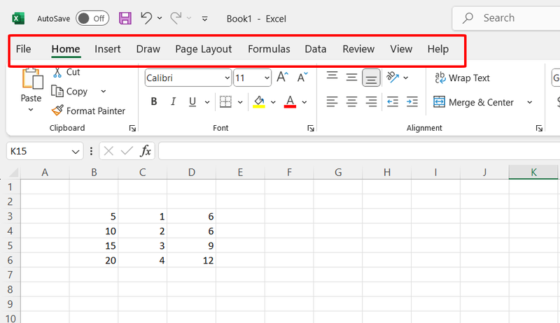Image resolution: width=560 pixels, height=323 pixels.
Task: Click Increase Indent icon
Action: tap(412, 102)
